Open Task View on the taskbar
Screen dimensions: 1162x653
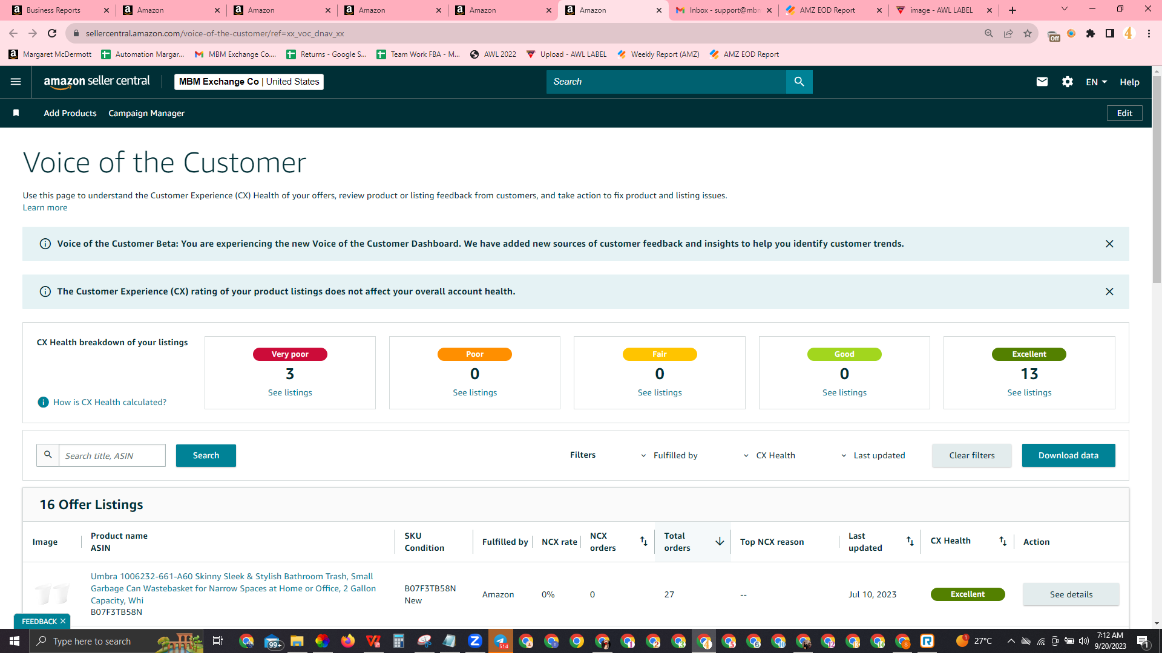(x=218, y=641)
